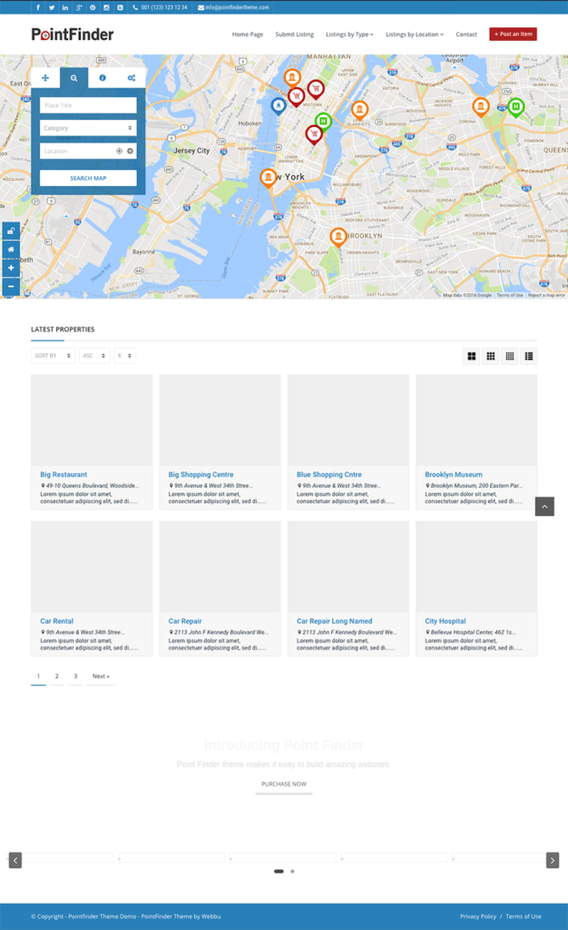
Task: Open the Blue Shopping Cntre listing title
Action: (x=328, y=474)
